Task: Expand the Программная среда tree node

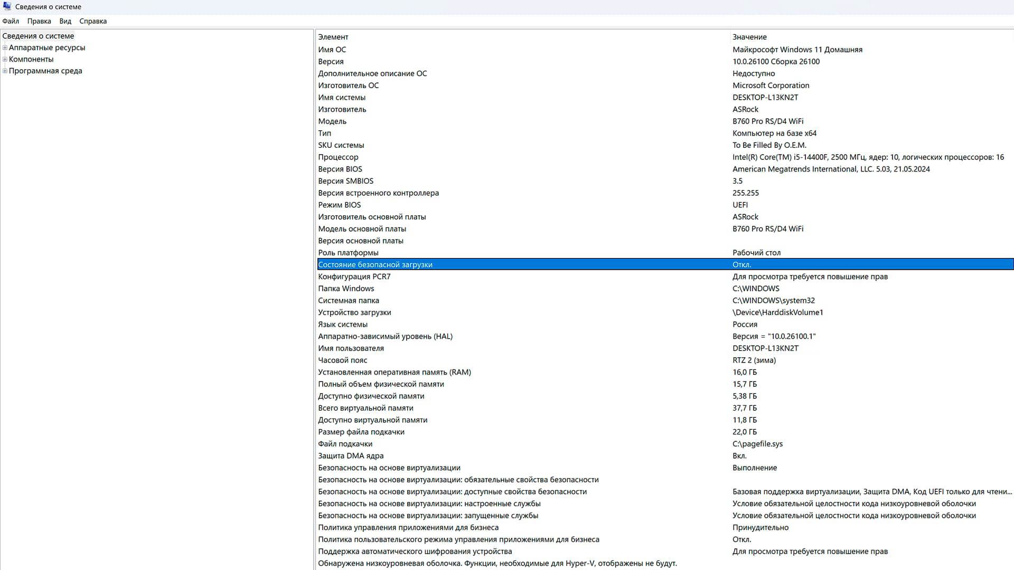Action: (5, 71)
